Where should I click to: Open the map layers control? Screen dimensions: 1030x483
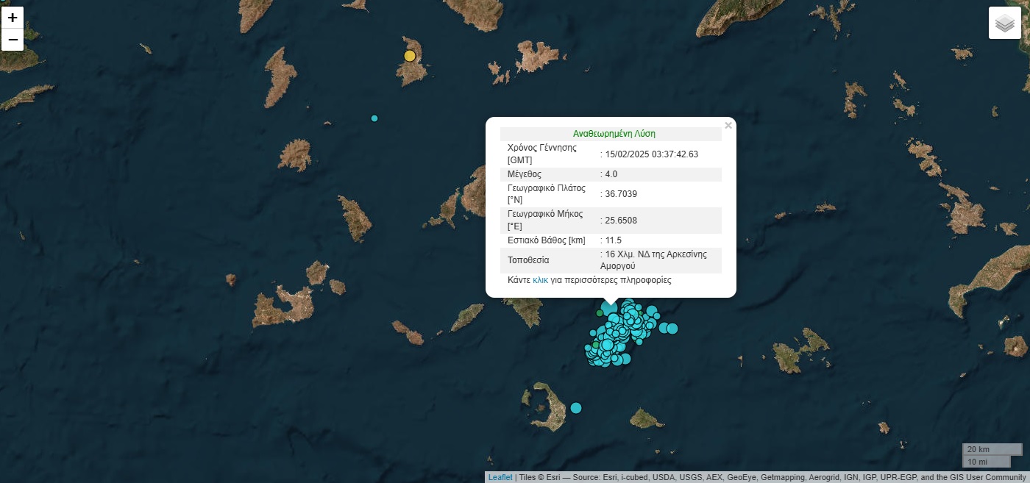[x=1004, y=23]
